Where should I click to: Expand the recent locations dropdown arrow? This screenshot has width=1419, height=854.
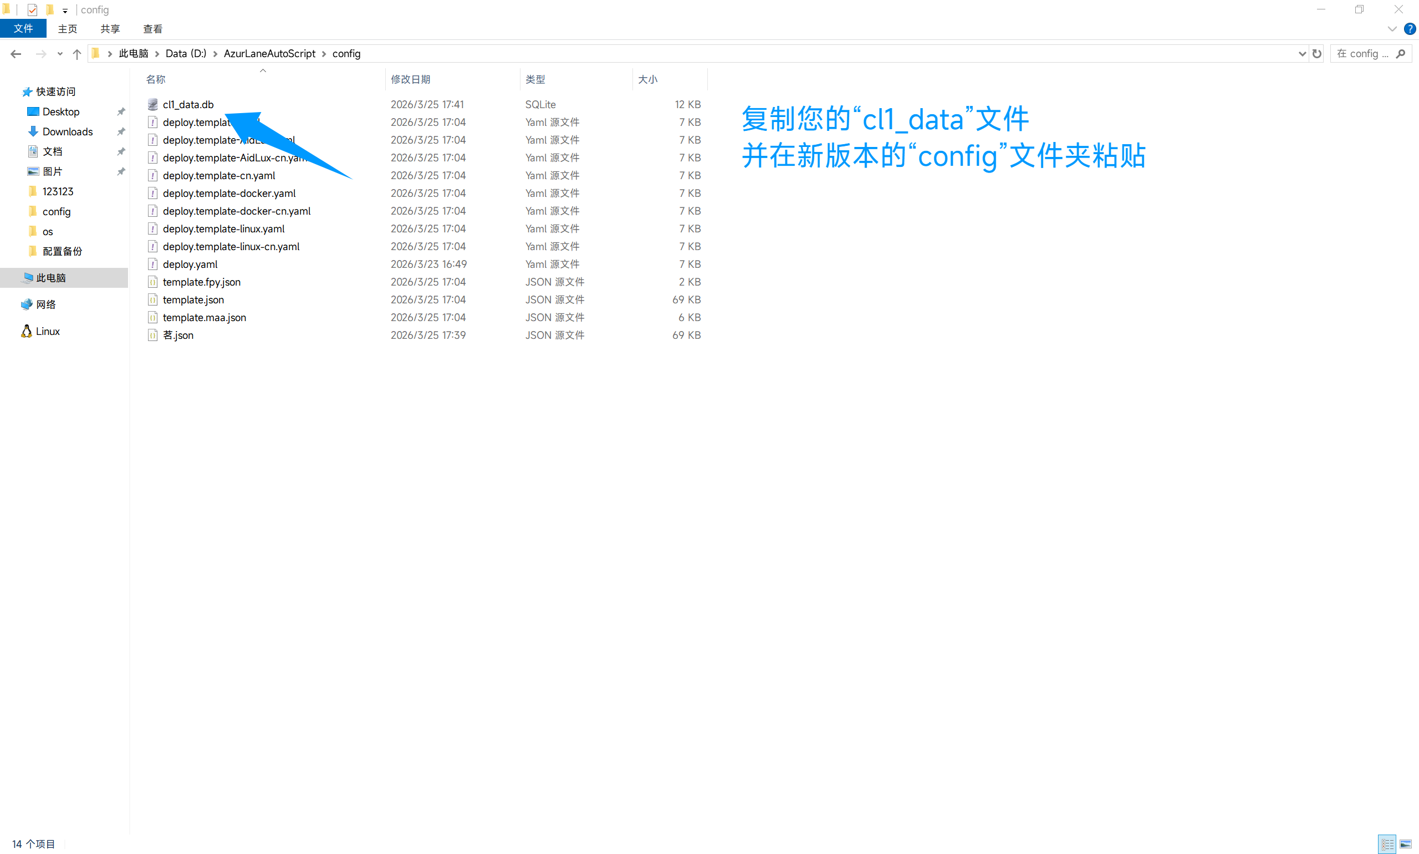point(60,54)
